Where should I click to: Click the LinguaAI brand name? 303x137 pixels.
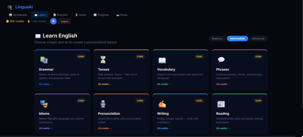[x=24, y=7]
